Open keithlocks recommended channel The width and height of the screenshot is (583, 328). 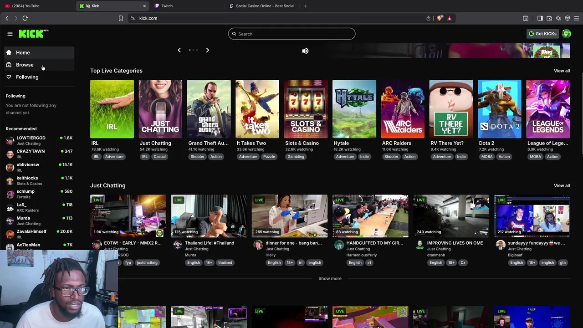click(39, 180)
